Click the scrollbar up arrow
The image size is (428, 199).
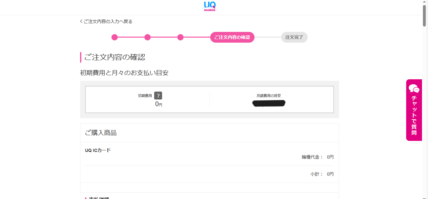(425, 2)
